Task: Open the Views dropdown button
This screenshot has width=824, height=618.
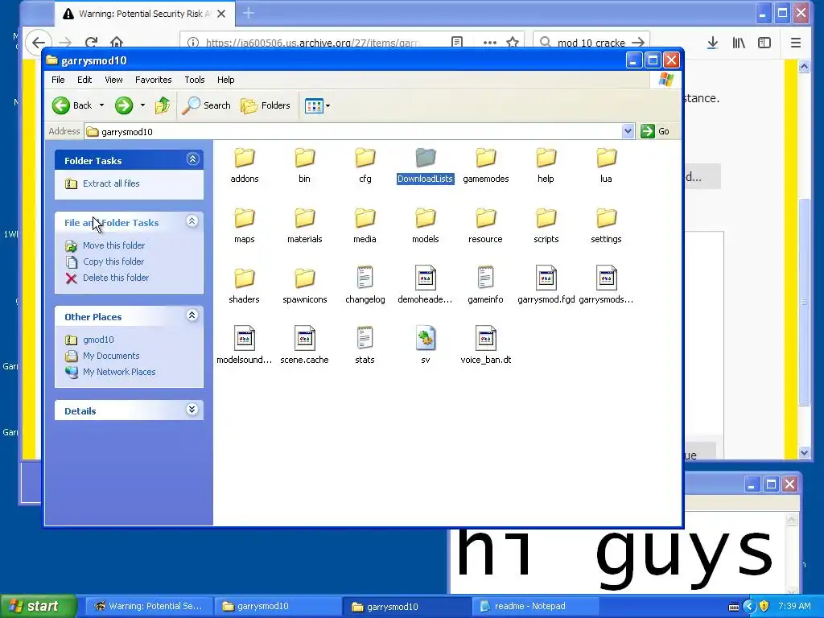Action: 317,105
